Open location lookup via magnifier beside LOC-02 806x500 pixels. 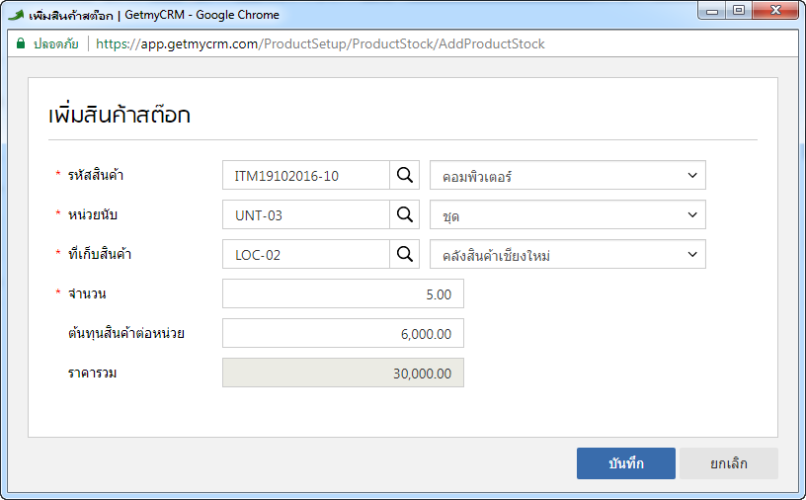tap(405, 254)
